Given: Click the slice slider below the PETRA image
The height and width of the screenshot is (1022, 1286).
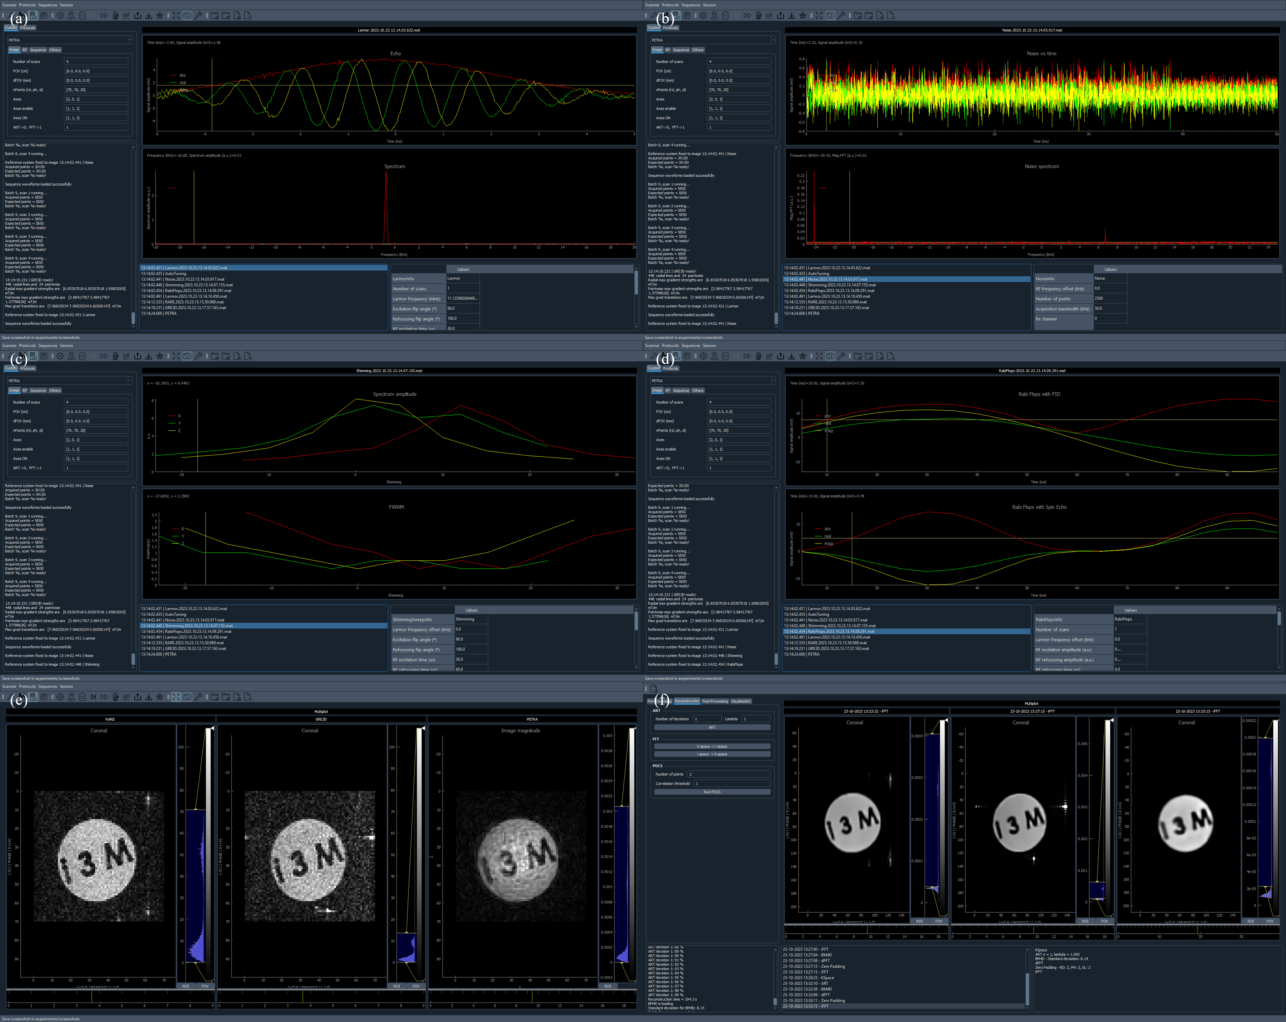Looking at the screenshot, I should pyautogui.click(x=532, y=997).
